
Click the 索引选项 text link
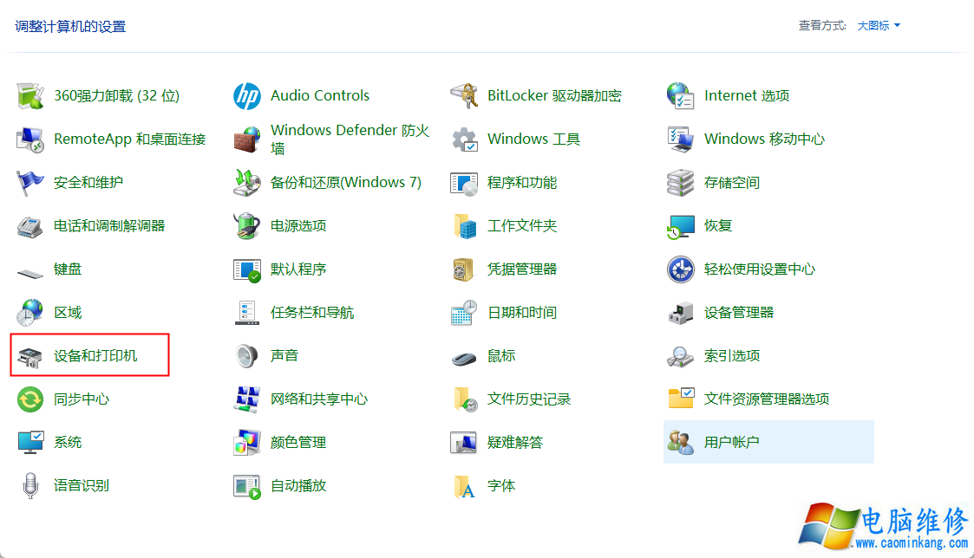pos(732,355)
